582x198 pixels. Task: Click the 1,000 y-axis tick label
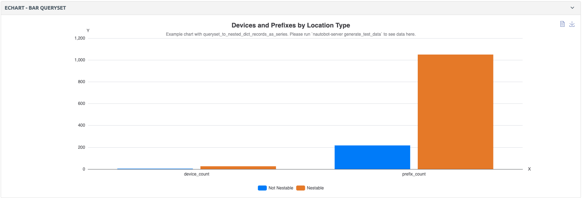pos(80,60)
